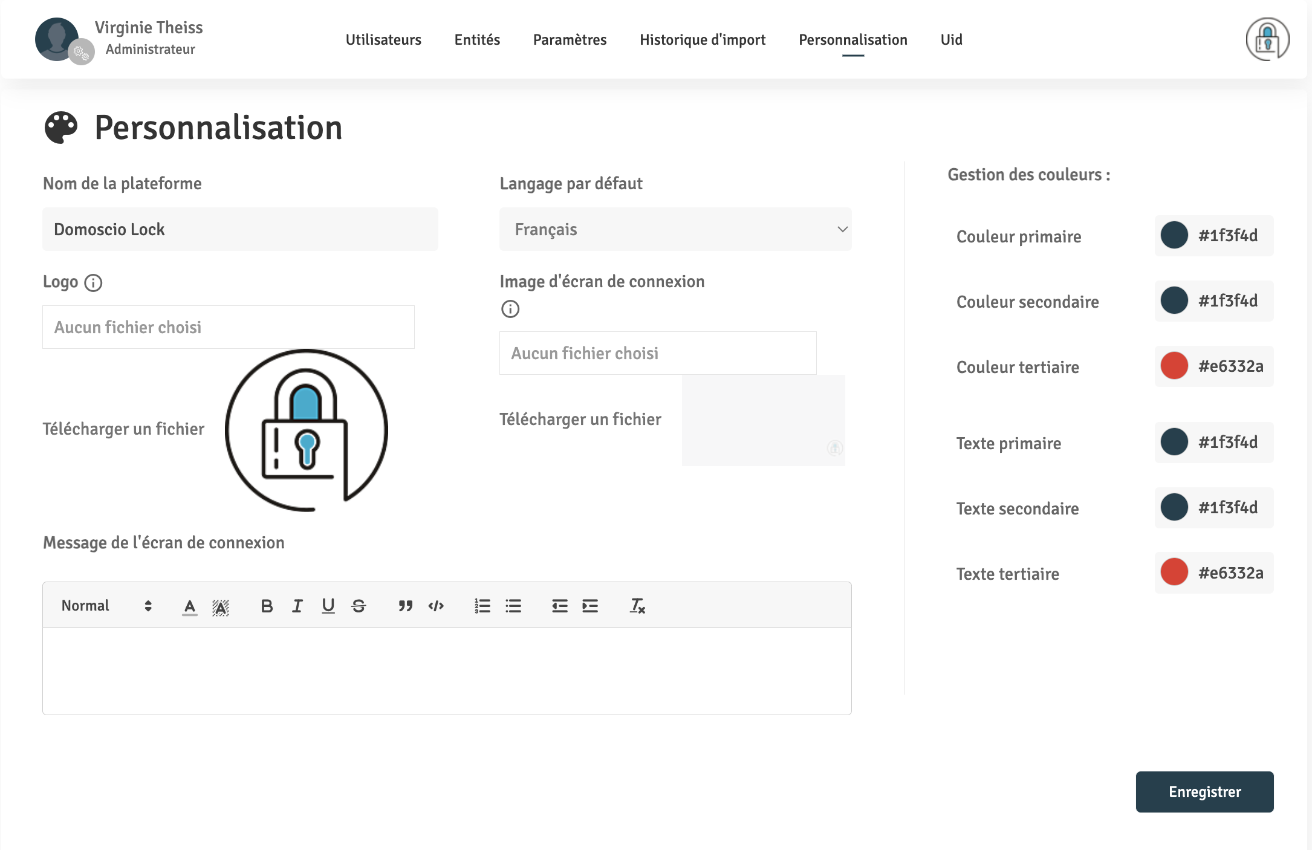1312x850 pixels.
Task: Click the Couleur tertiaire red swatch
Action: [x=1174, y=366]
